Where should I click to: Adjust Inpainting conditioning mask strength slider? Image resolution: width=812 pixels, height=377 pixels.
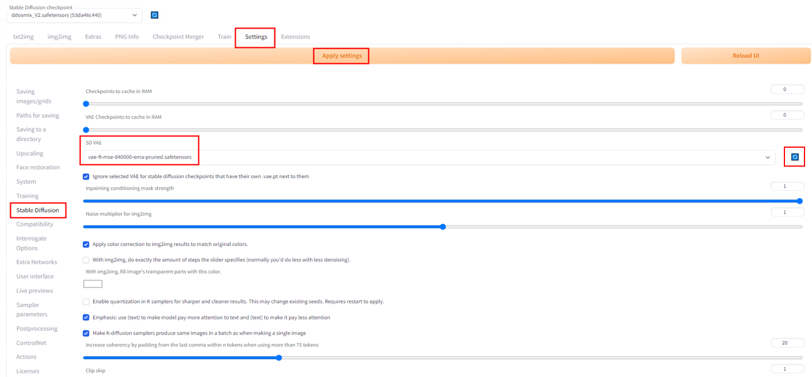pos(442,201)
